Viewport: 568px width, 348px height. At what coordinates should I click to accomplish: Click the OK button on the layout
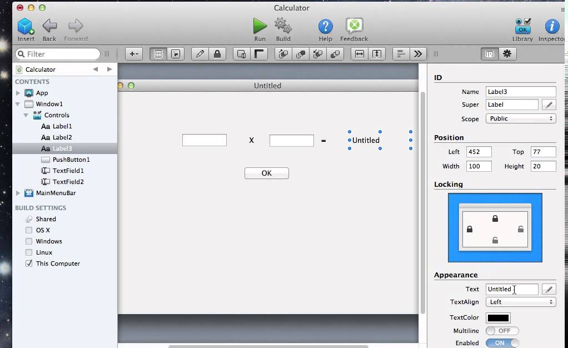(267, 173)
